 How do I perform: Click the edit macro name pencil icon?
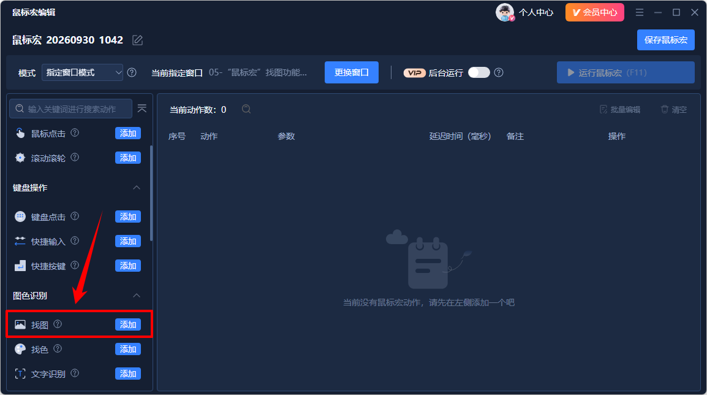137,40
